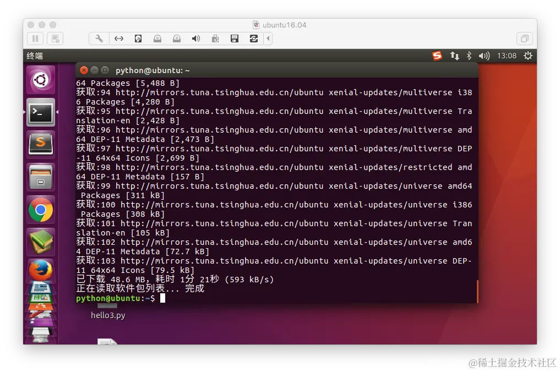Open VM configuration with the wrench icon
This screenshot has height=372, width=560.
click(x=99, y=39)
